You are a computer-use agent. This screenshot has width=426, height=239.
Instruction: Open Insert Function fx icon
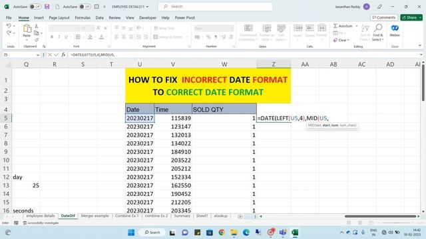click(63, 54)
